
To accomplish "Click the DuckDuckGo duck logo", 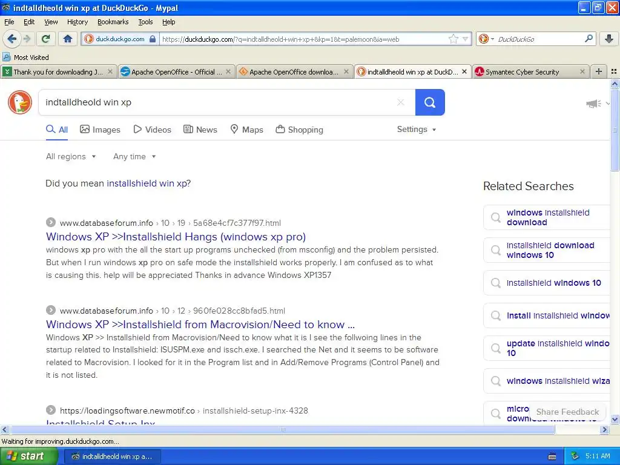I will 20,102.
